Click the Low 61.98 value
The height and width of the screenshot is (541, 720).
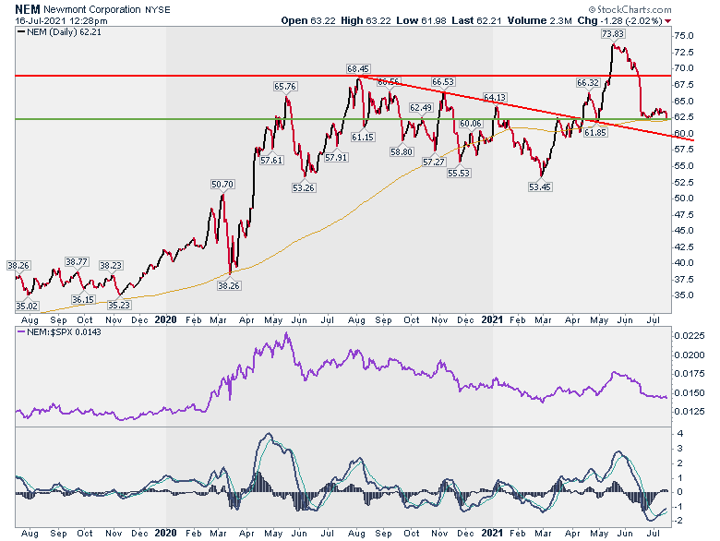(421, 20)
